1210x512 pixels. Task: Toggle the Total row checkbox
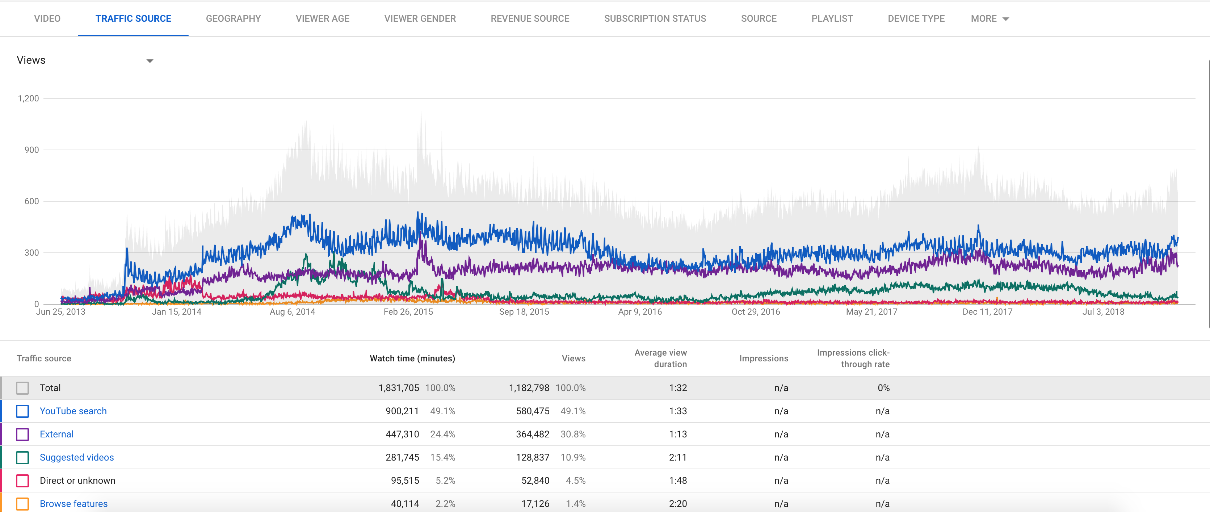(22, 388)
